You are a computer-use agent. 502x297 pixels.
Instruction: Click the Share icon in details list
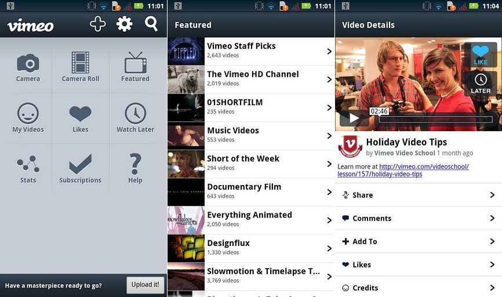[x=345, y=195]
